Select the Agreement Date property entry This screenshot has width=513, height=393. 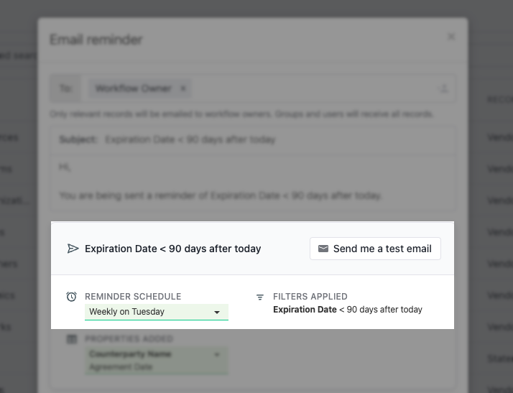coord(121,367)
